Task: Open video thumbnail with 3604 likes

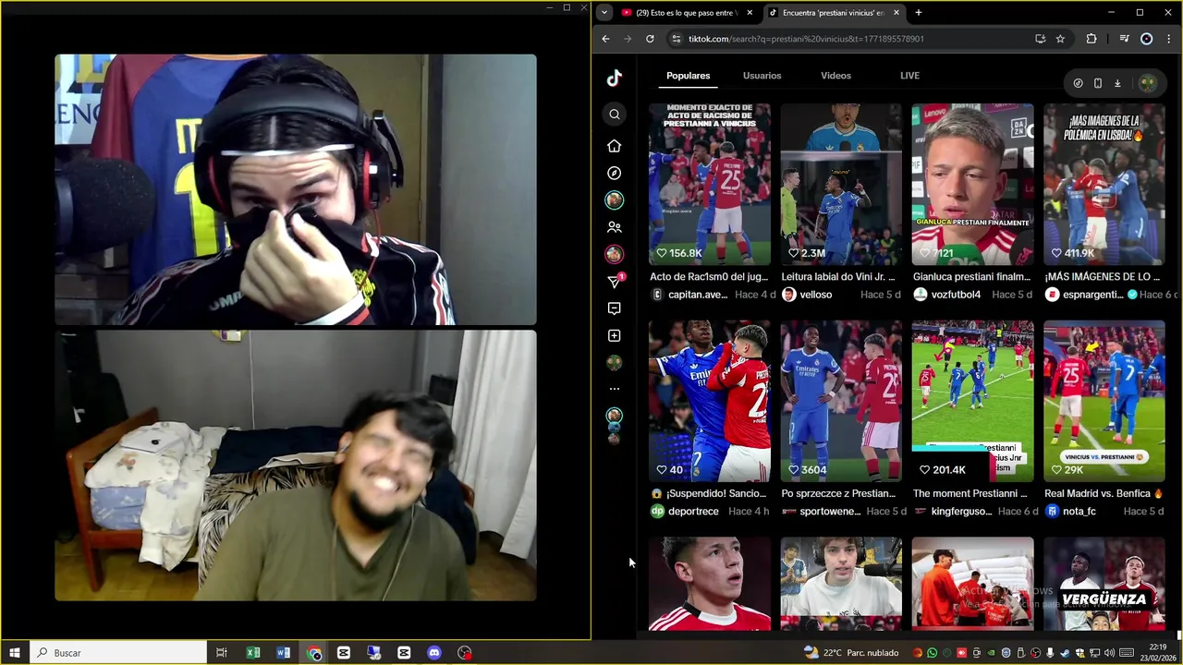Action: tap(841, 401)
